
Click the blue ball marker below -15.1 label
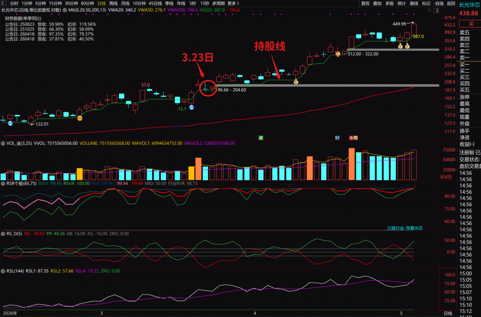tap(192, 107)
